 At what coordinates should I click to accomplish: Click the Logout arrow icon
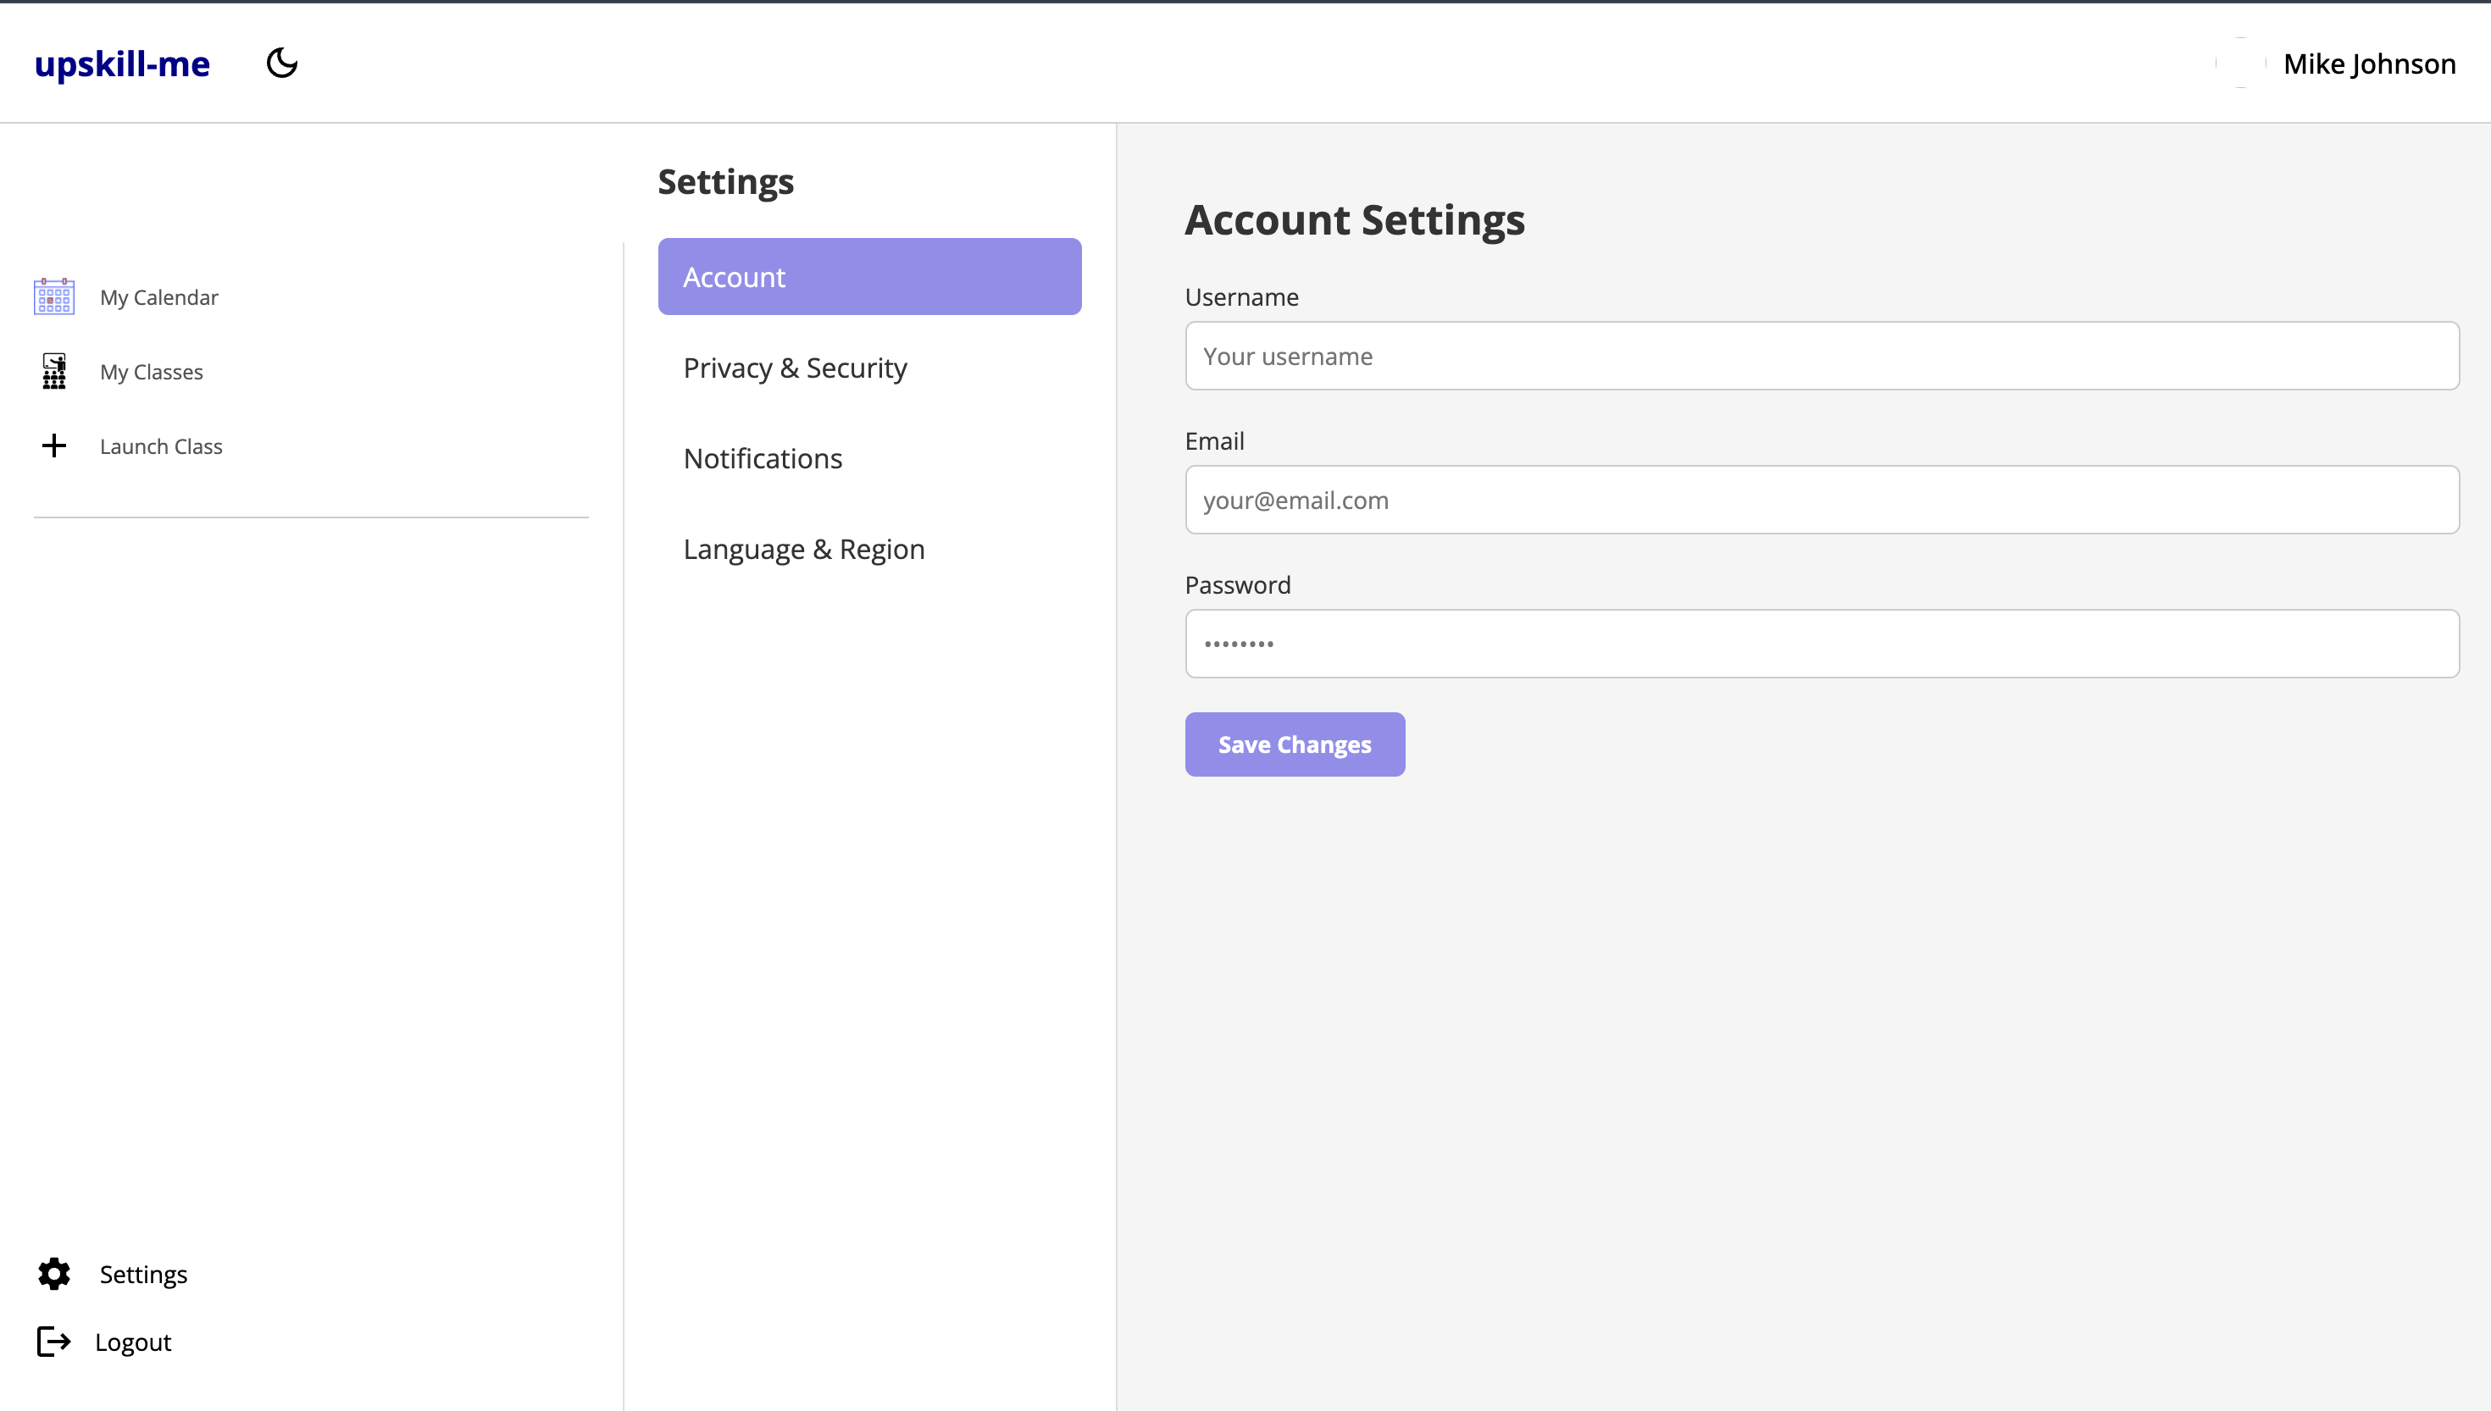click(54, 1342)
